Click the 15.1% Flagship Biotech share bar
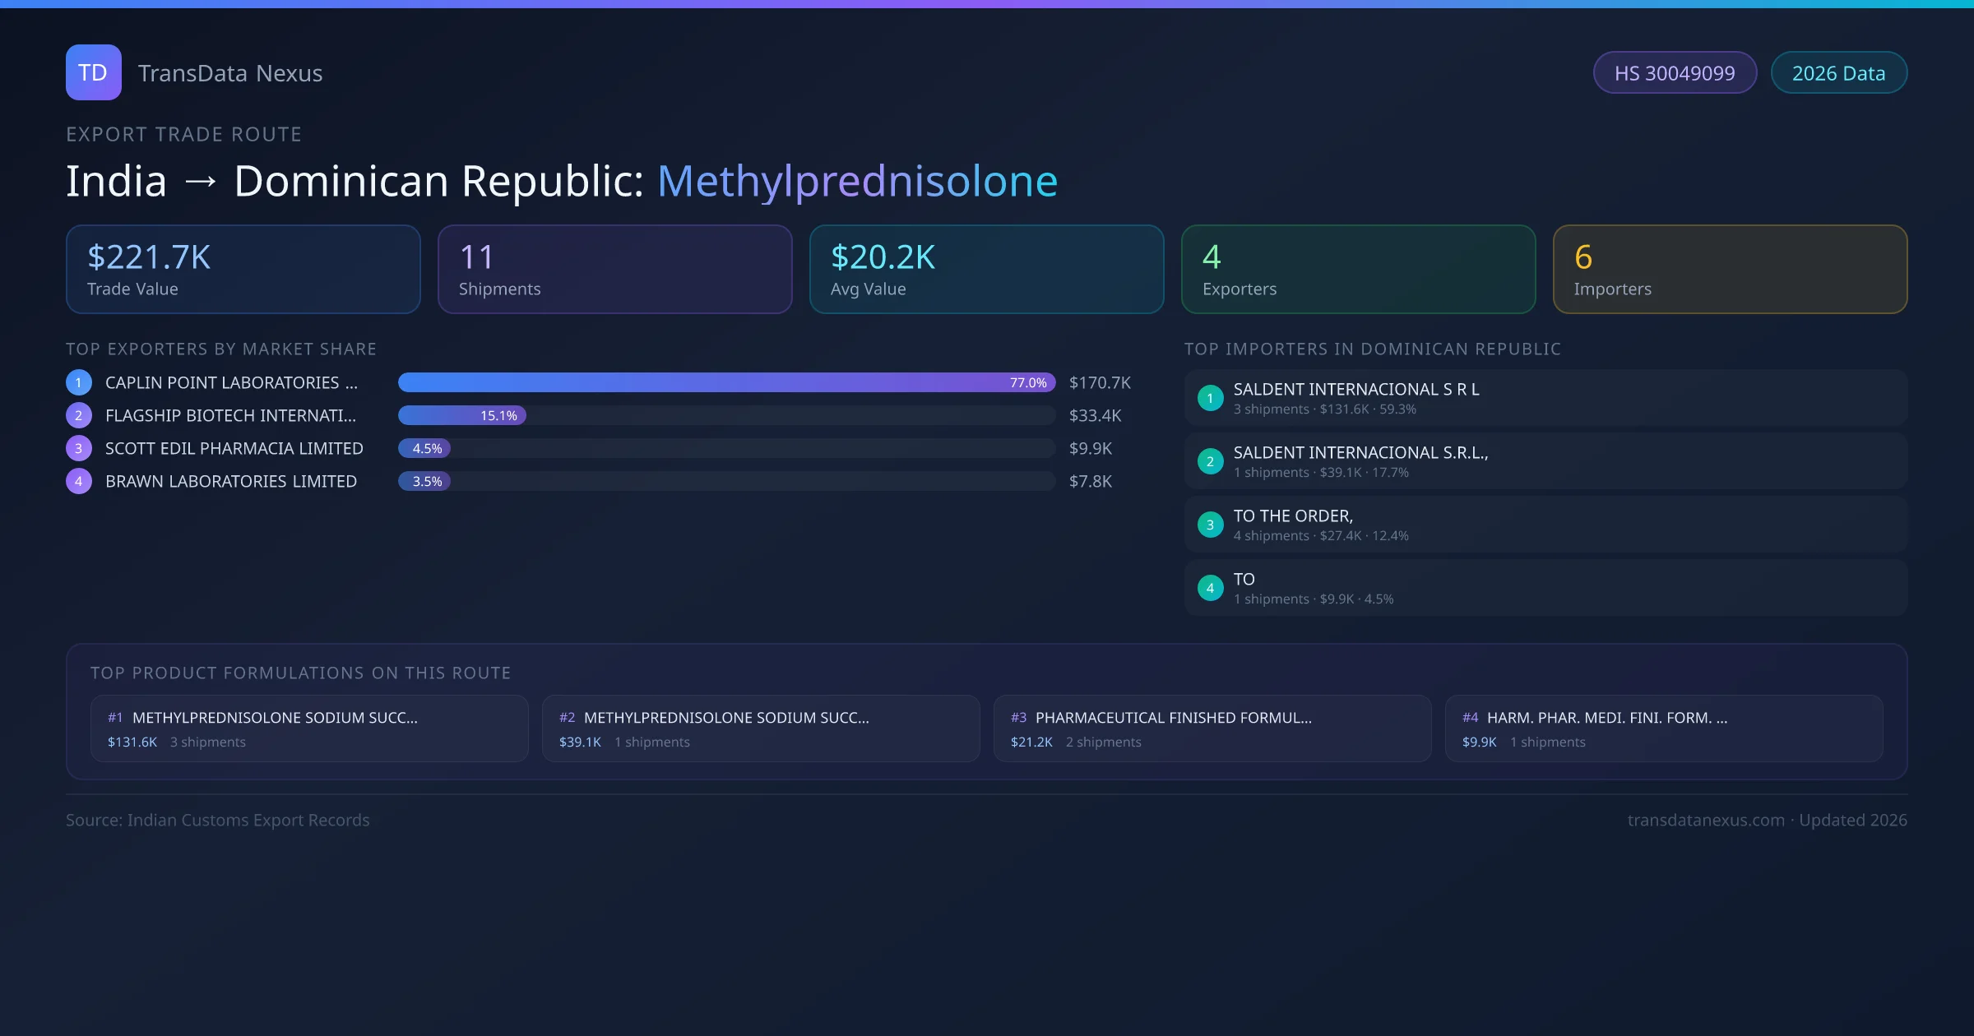This screenshot has width=1974, height=1036. (x=461, y=415)
